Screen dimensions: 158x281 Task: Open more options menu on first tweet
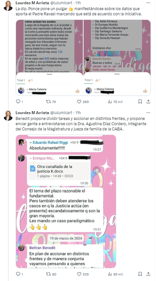click(x=148, y=3)
